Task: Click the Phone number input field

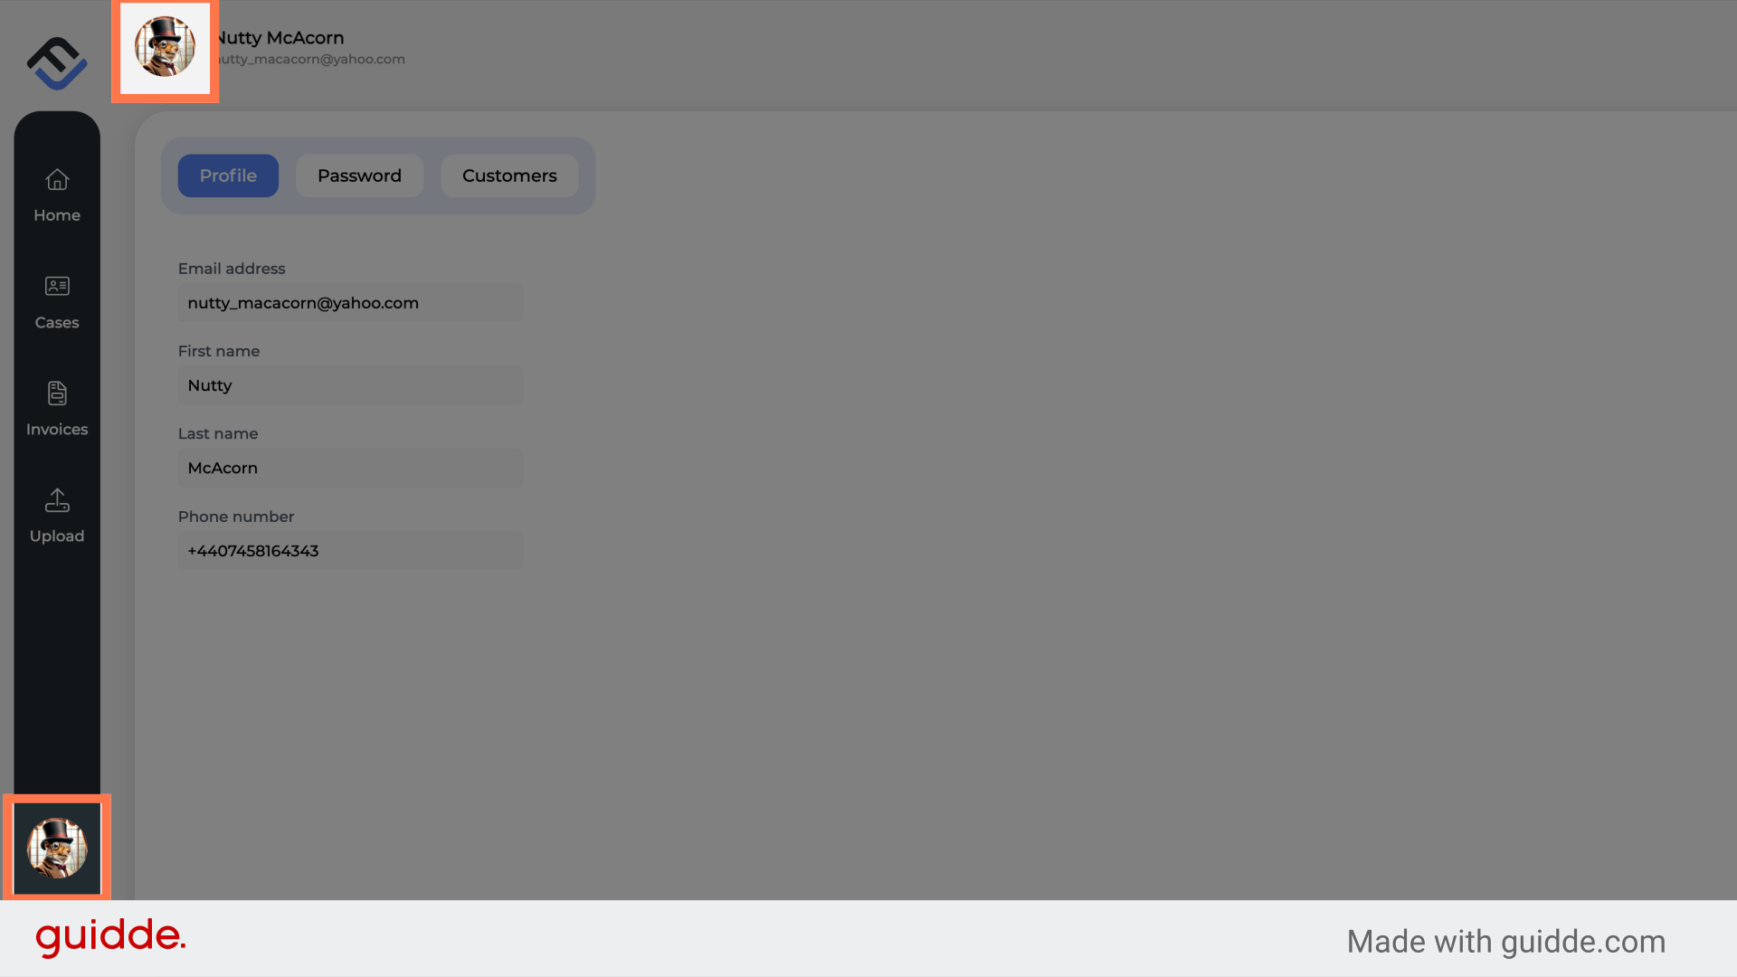Action: point(349,550)
